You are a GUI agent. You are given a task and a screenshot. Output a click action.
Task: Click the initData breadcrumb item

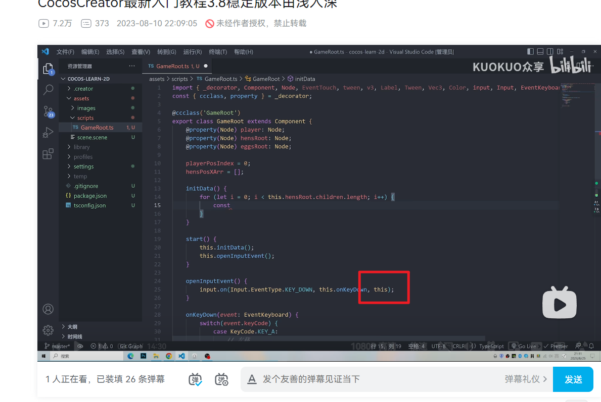tap(301, 79)
